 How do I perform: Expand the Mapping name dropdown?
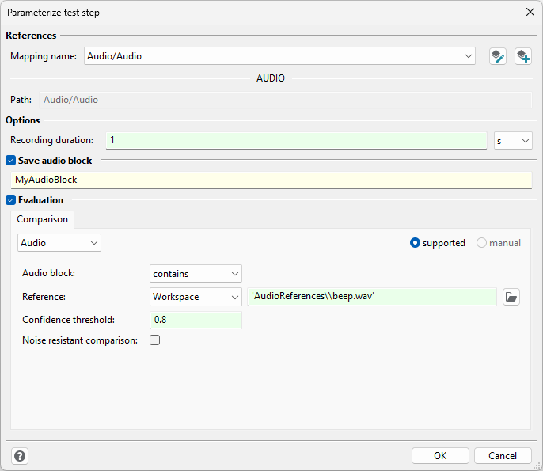pos(279,56)
